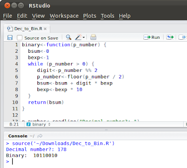Print the script using printer icon

[93, 37]
